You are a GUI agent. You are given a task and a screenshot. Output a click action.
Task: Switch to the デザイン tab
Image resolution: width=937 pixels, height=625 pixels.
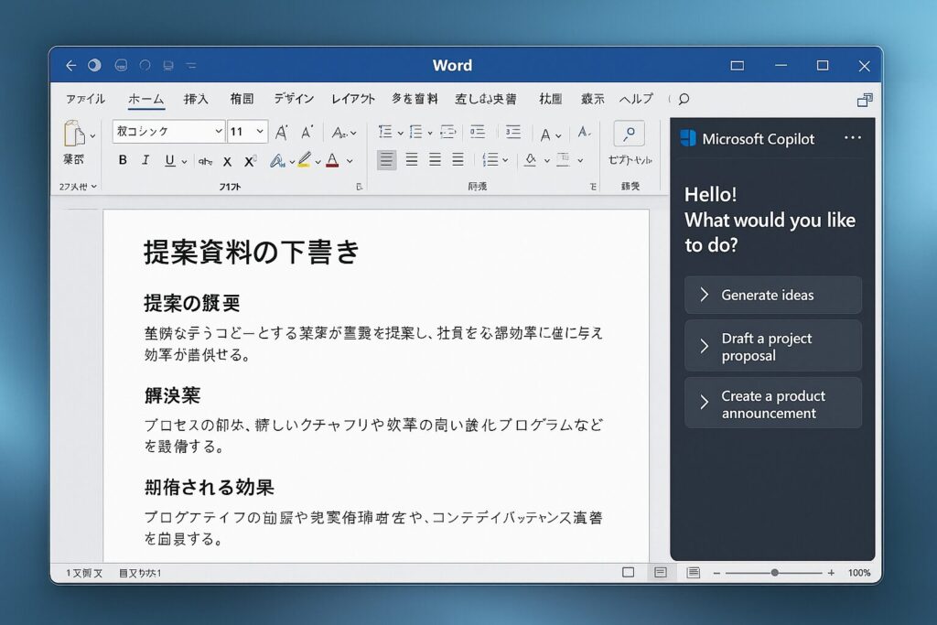294,99
